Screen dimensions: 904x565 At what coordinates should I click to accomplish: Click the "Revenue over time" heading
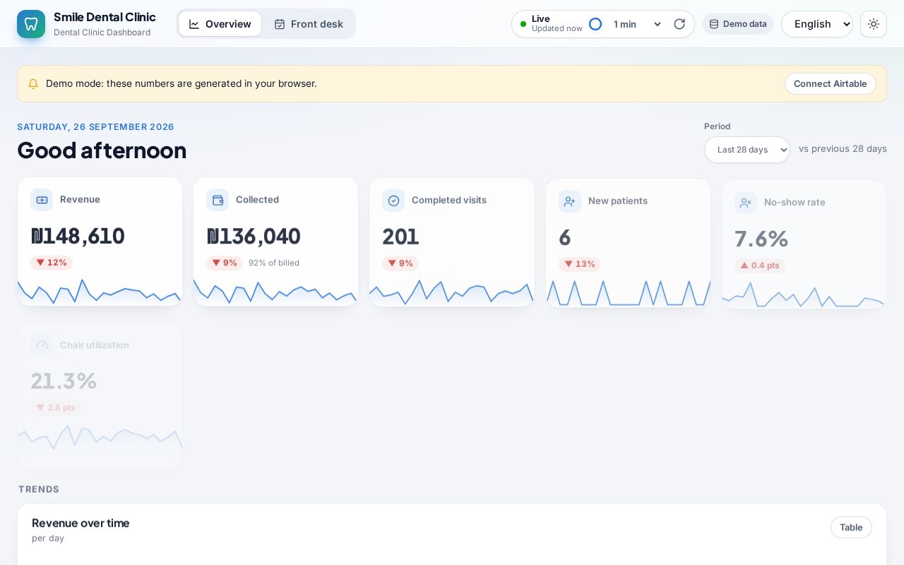(x=81, y=523)
